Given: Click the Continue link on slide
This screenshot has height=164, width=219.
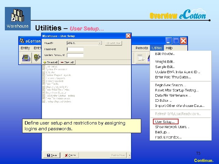Looking at the screenshot, I should point(203,161).
